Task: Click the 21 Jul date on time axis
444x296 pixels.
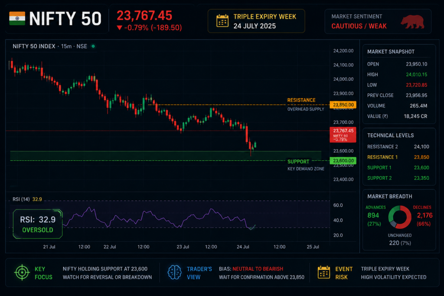Action: (x=49, y=247)
